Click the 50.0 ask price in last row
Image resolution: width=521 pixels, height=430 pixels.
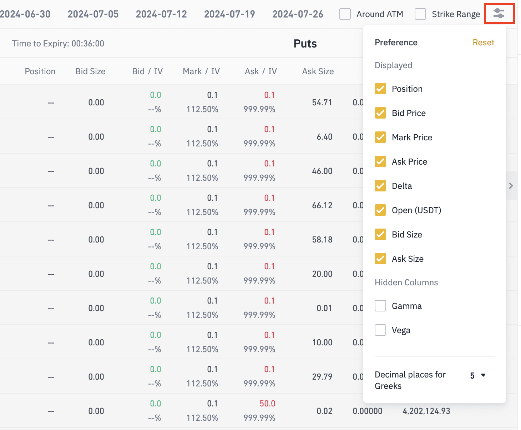coord(267,404)
